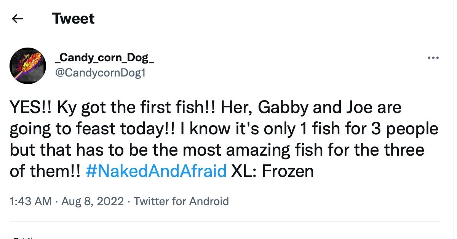Open the Candy corn Dog profile picture
The image size is (457, 239).
(x=27, y=66)
